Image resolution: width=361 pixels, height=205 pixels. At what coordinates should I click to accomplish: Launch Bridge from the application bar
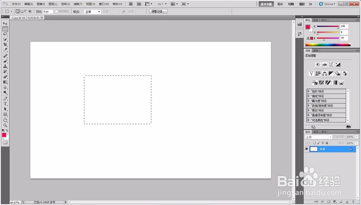click(x=131, y=4)
